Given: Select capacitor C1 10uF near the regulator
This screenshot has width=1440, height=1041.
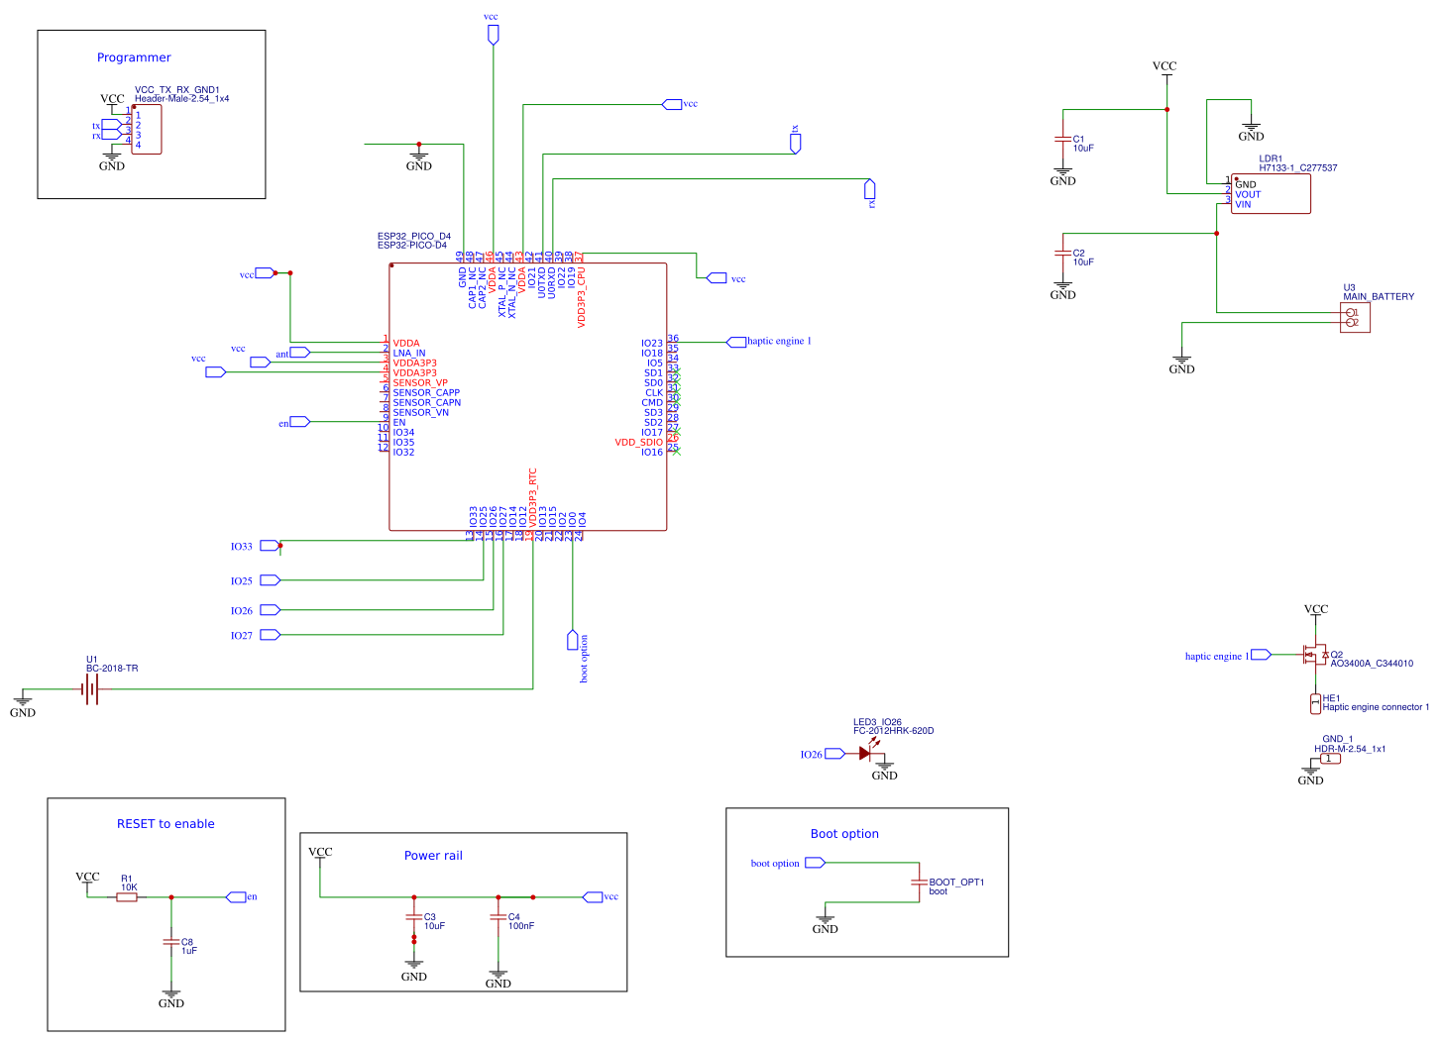Looking at the screenshot, I should click(1063, 141).
